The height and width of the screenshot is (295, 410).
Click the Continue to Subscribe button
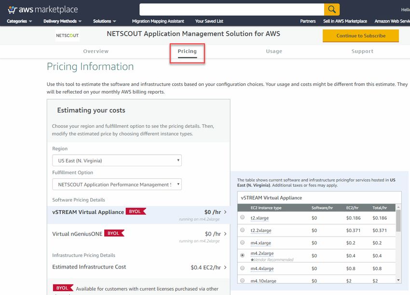(361, 36)
